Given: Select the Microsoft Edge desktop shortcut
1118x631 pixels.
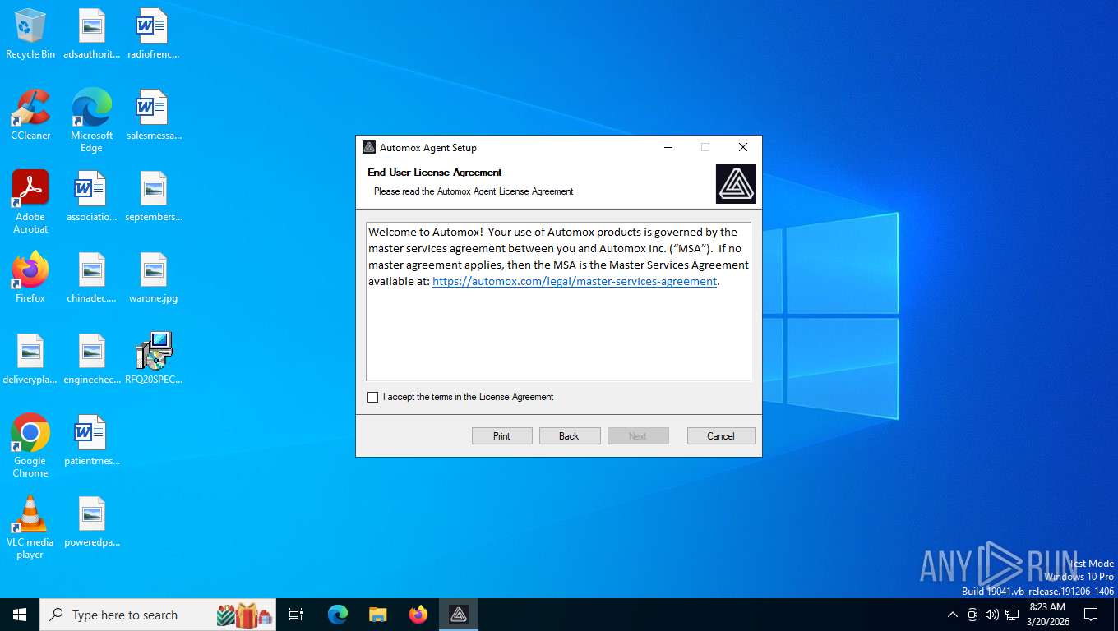Looking at the screenshot, I should coord(91,121).
